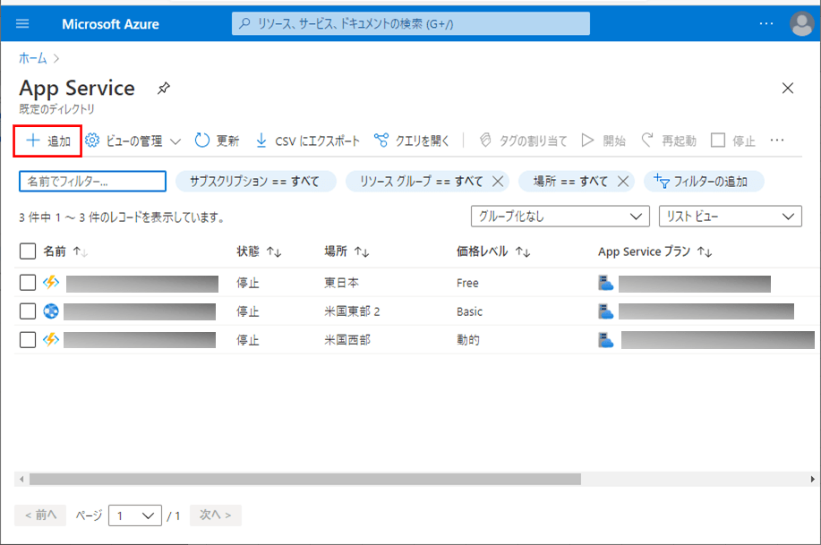This screenshot has width=821, height=545.
Task: Open the hamburger portal menu
Action: click(x=22, y=23)
